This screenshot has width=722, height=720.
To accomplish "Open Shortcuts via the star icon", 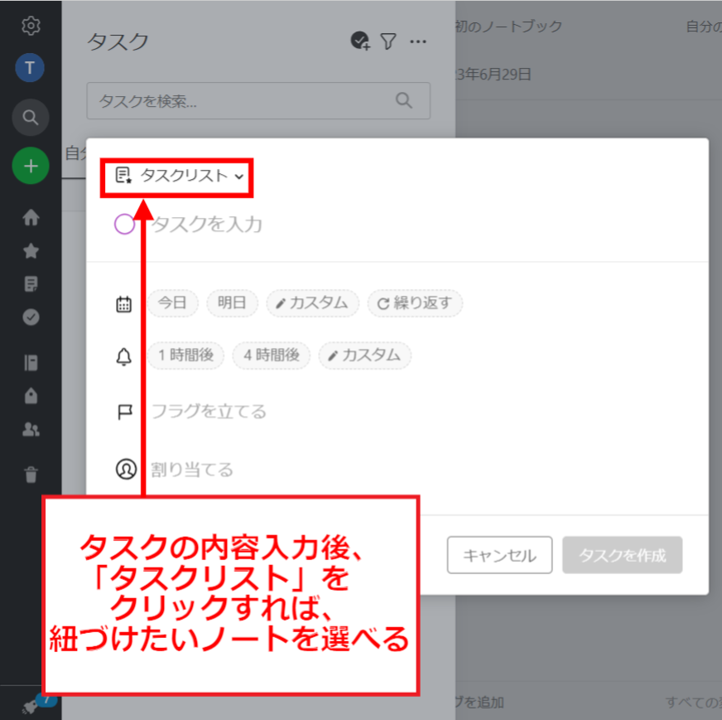I will (31, 250).
